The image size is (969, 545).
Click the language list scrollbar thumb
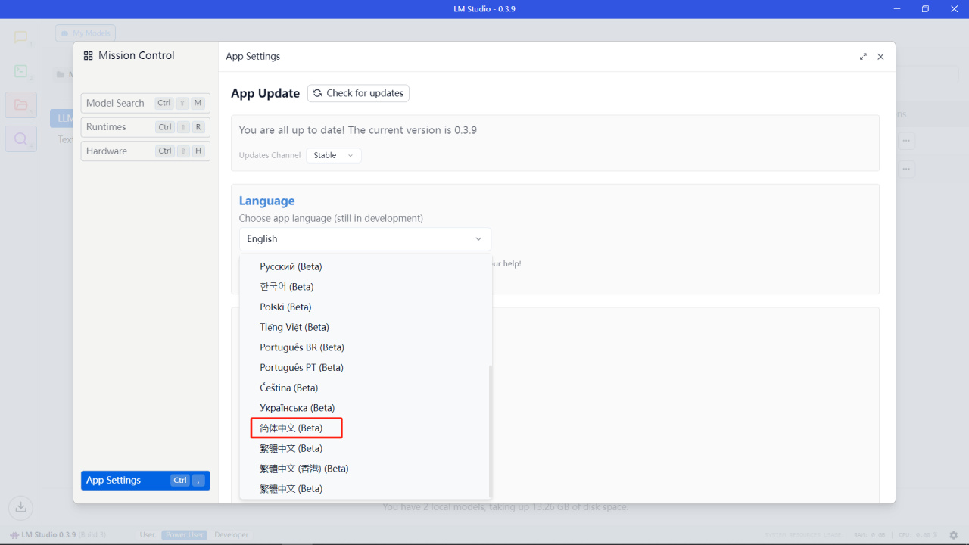pyautogui.click(x=491, y=431)
